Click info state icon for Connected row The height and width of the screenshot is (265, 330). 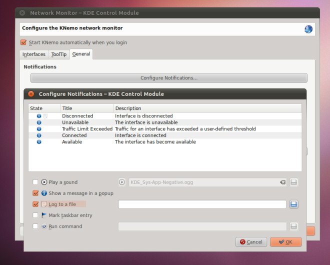(39, 135)
